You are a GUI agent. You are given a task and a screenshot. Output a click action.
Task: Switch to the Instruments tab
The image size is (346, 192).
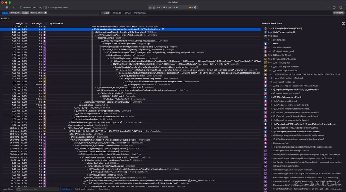(x=140, y=13)
